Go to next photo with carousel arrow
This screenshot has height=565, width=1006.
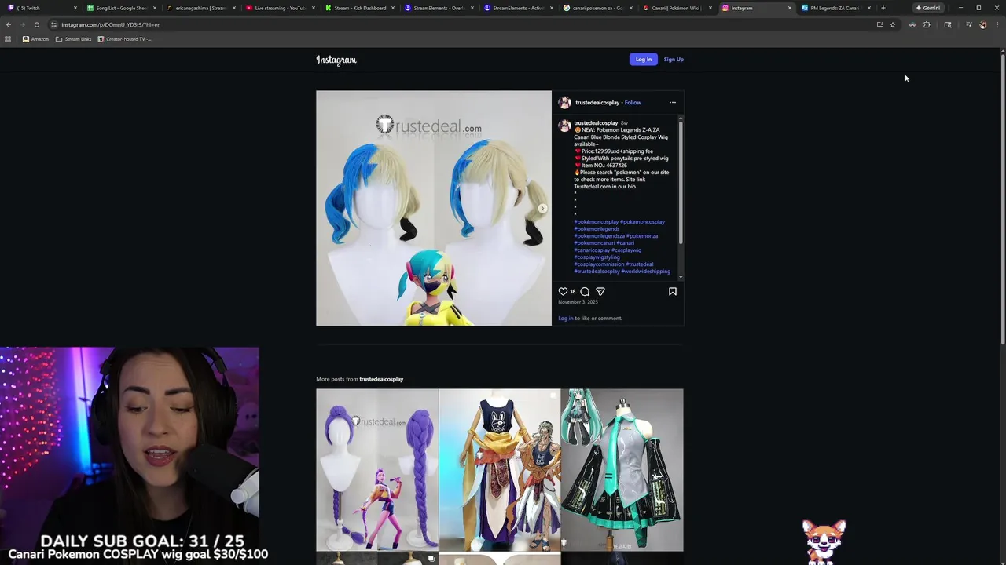point(542,209)
